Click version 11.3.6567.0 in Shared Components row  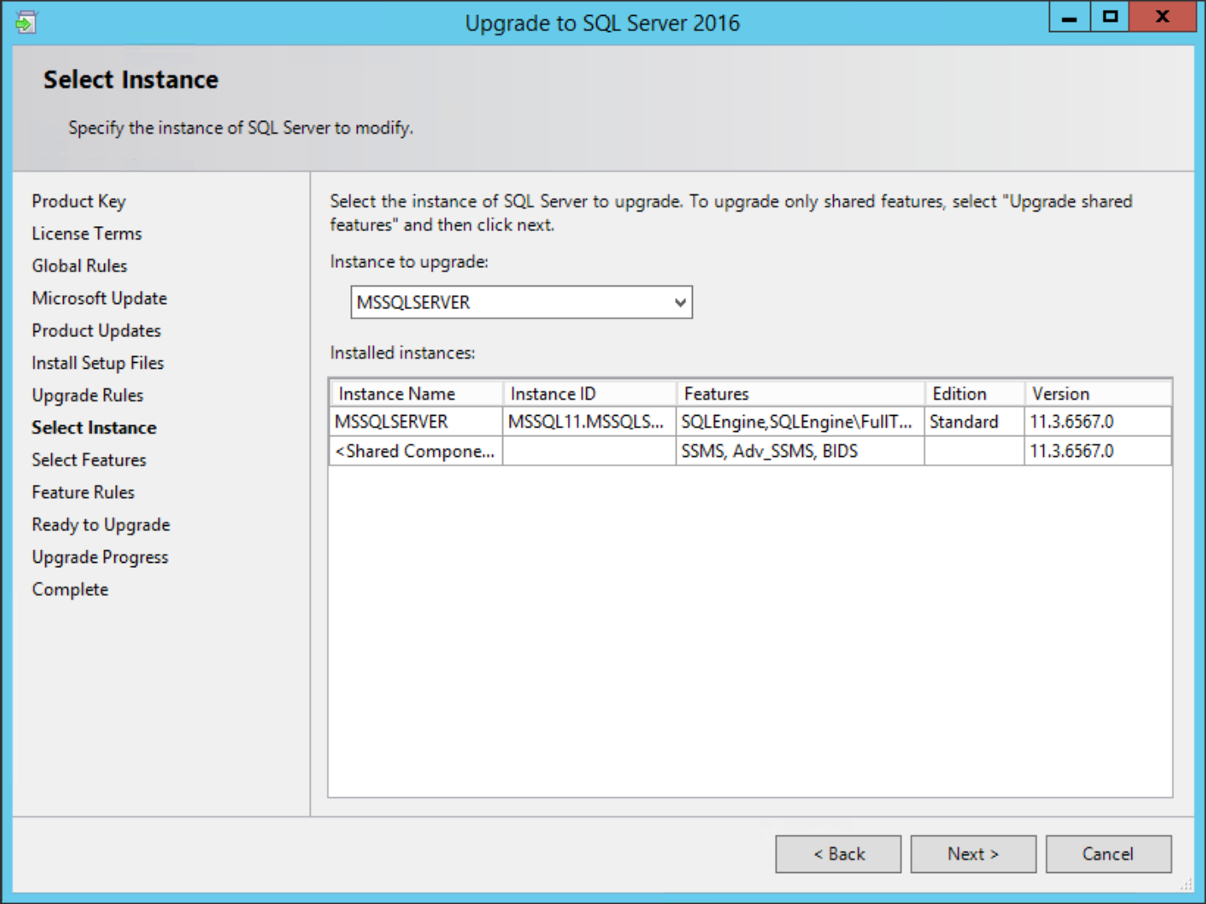point(1098,451)
